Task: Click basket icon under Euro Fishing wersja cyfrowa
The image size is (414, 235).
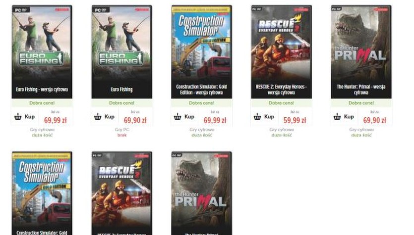Action: [x=18, y=116]
